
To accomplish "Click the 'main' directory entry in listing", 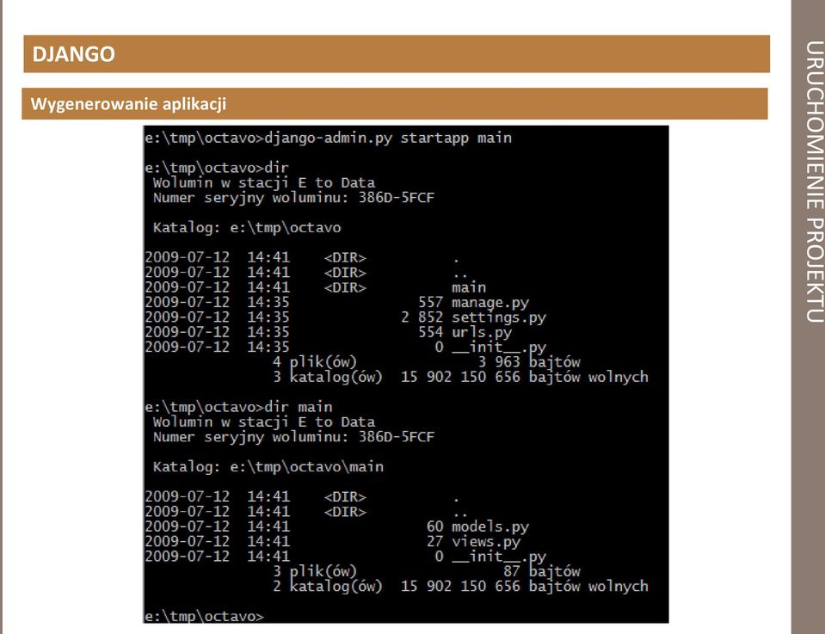I will 469,288.
